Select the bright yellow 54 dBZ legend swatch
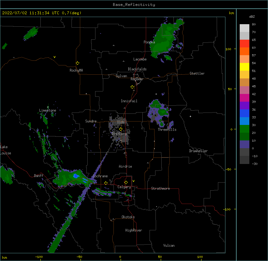 [244, 67]
